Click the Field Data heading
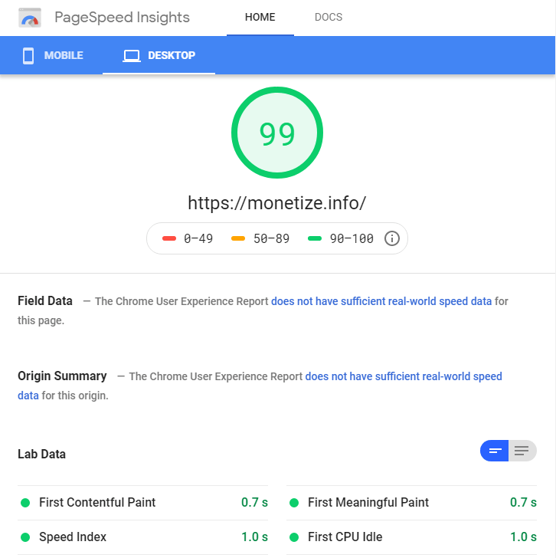Image resolution: width=556 pixels, height=558 pixels. coord(45,301)
